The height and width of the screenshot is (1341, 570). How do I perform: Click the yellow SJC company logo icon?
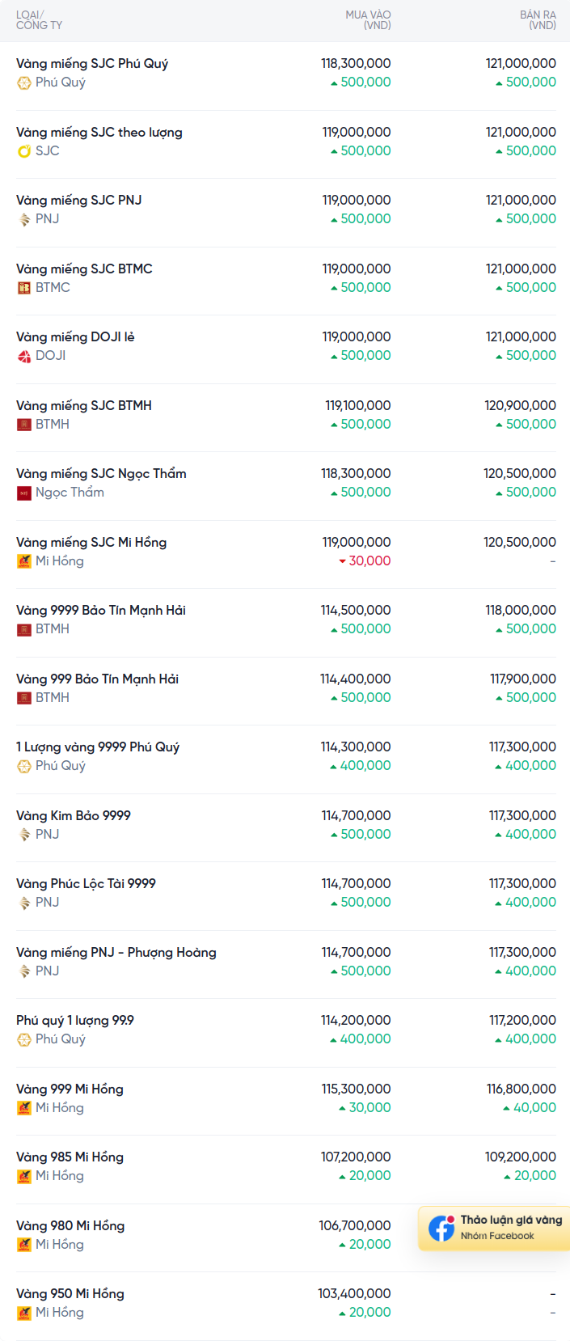point(24,151)
